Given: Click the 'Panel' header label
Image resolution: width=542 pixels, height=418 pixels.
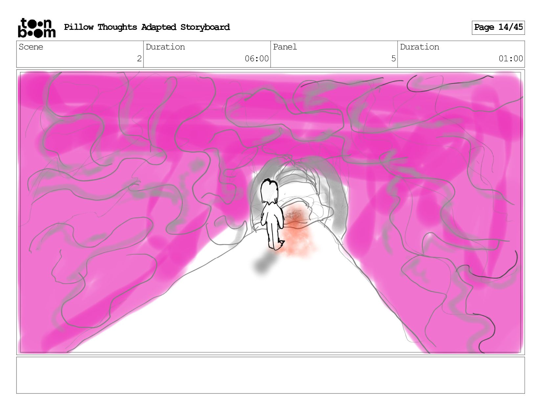Looking at the screenshot, I should coord(285,47).
